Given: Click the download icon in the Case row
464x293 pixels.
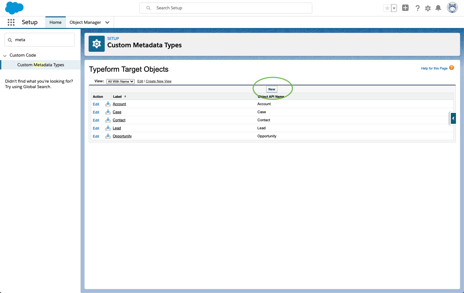Looking at the screenshot, I should coord(108,112).
